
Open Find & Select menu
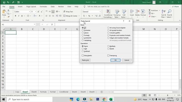(169, 14)
